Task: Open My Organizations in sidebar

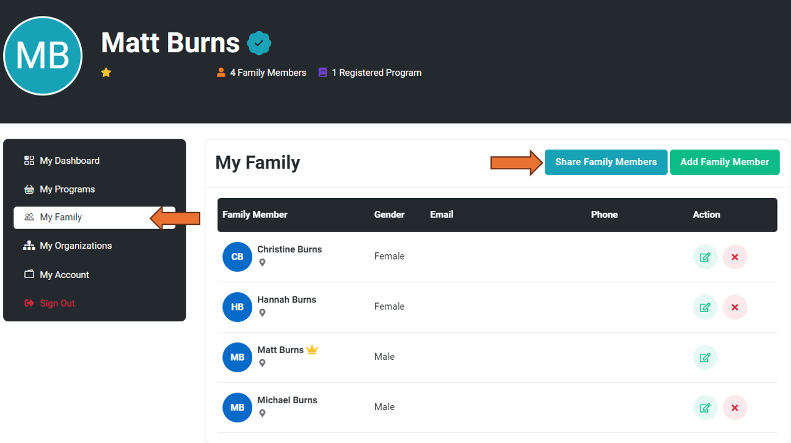Action: [95, 246]
